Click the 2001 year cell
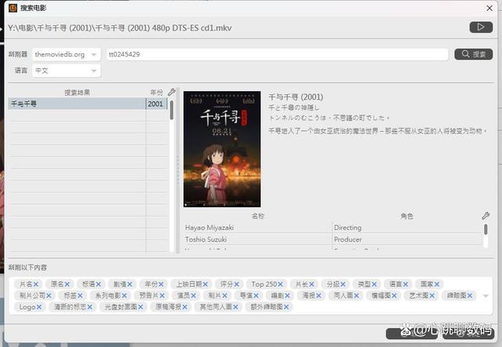Viewport: 502px width, 347px height. 156,104
